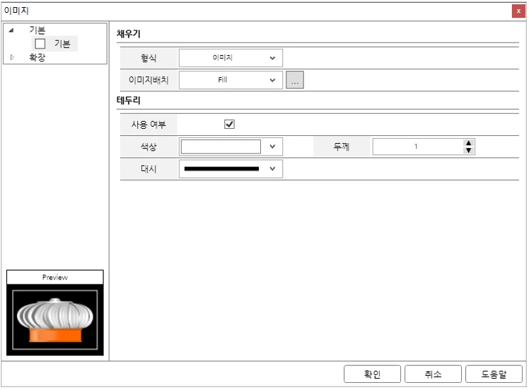Toggle the 사용 여부 border checkbox
Viewport: 529px width, 390px height.
coord(229,125)
